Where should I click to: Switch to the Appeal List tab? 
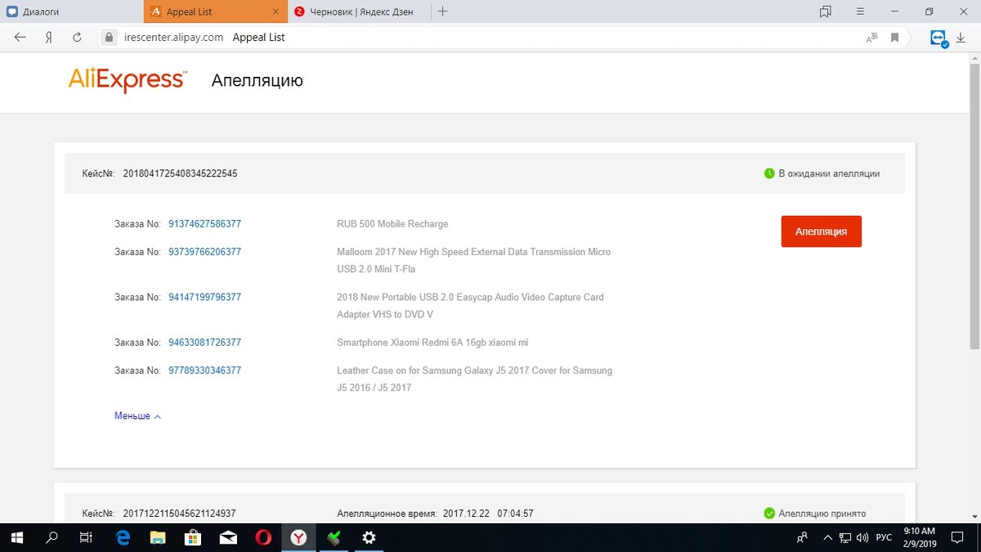pyautogui.click(x=216, y=11)
